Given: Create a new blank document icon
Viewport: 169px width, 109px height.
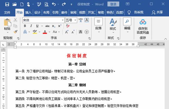Looking at the screenshot, I should (x=22, y=4).
